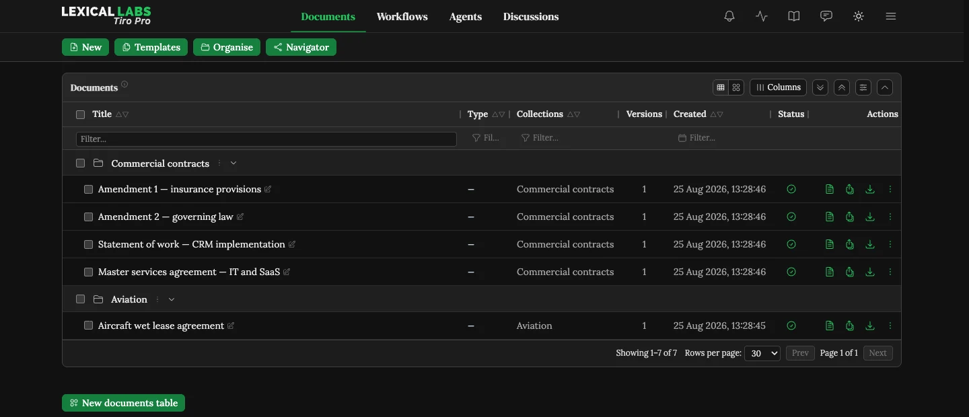Image resolution: width=969 pixels, height=417 pixels.
Task: Click status check icon for Amendment 1 row
Action: (791, 190)
